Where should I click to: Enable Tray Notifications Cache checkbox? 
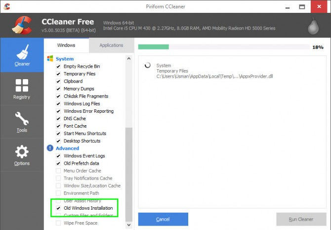(58, 178)
